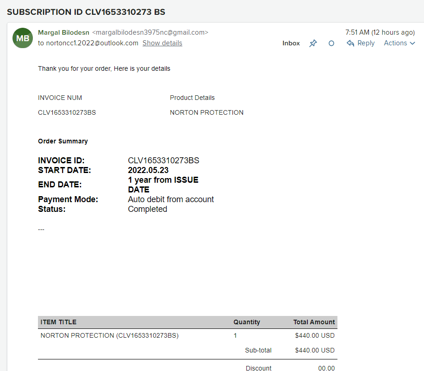Click the invoice number under INVOICE NUM
424x371 pixels.
coord(67,112)
